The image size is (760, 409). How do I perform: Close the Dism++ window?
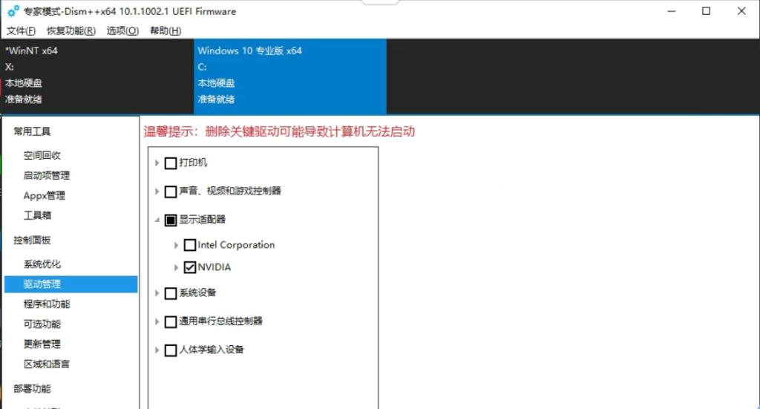(741, 11)
